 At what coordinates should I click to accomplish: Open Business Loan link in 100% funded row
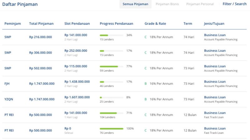215,128
